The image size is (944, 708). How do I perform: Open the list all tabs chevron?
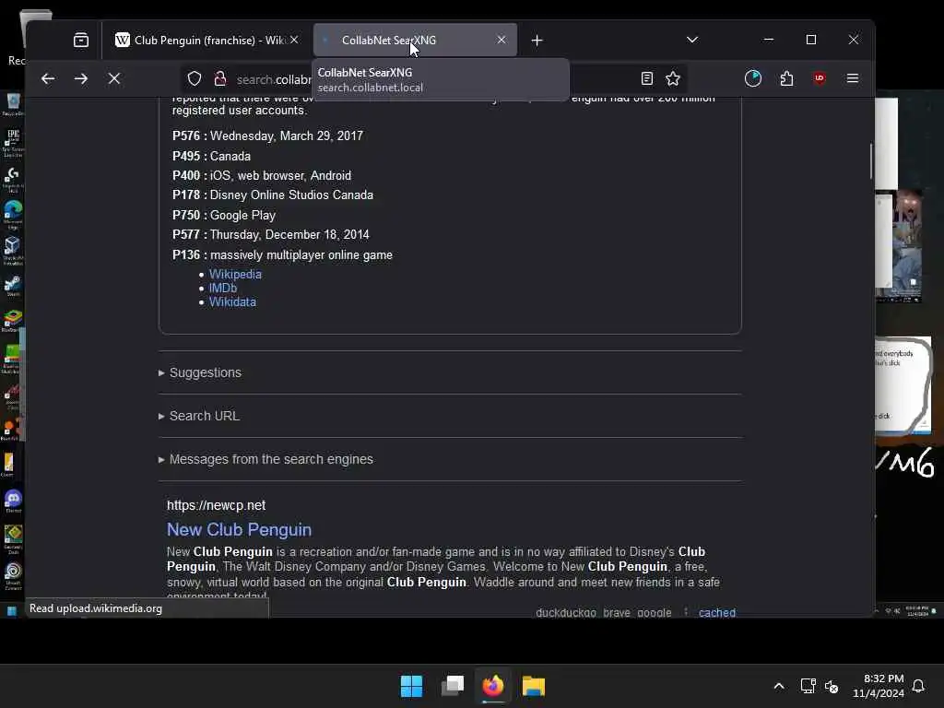(692, 40)
